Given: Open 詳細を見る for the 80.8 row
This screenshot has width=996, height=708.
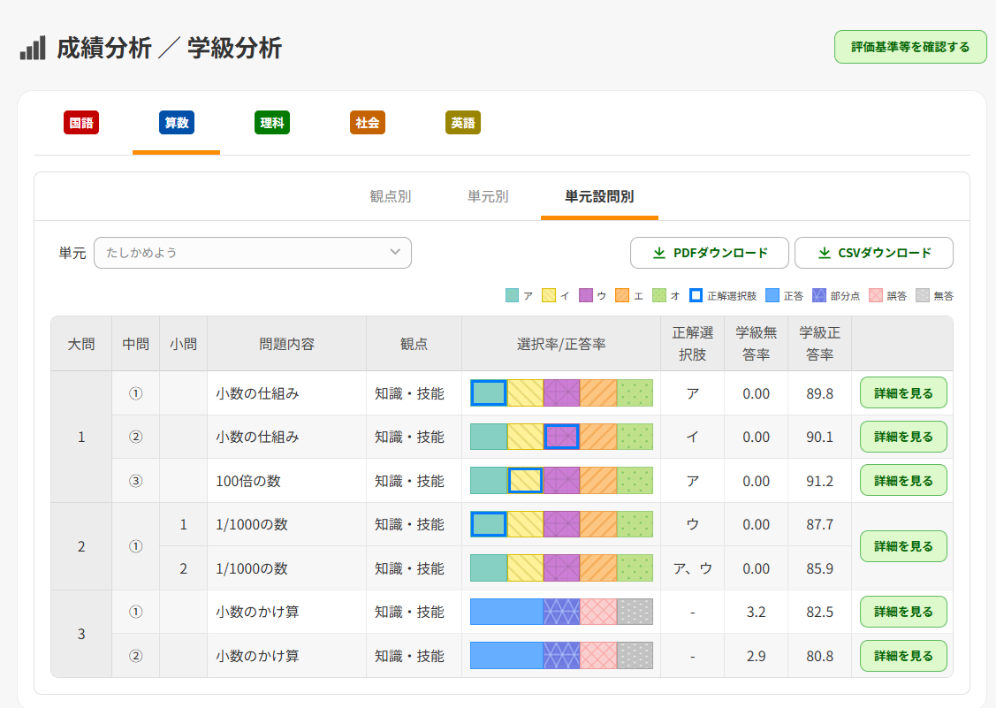Looking at the screenshot, I should coord(903,656).
